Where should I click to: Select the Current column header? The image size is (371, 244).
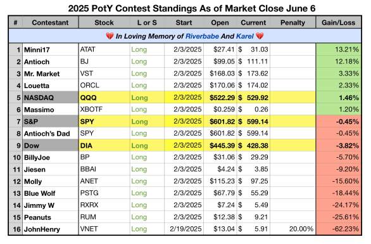pos(253,23)
